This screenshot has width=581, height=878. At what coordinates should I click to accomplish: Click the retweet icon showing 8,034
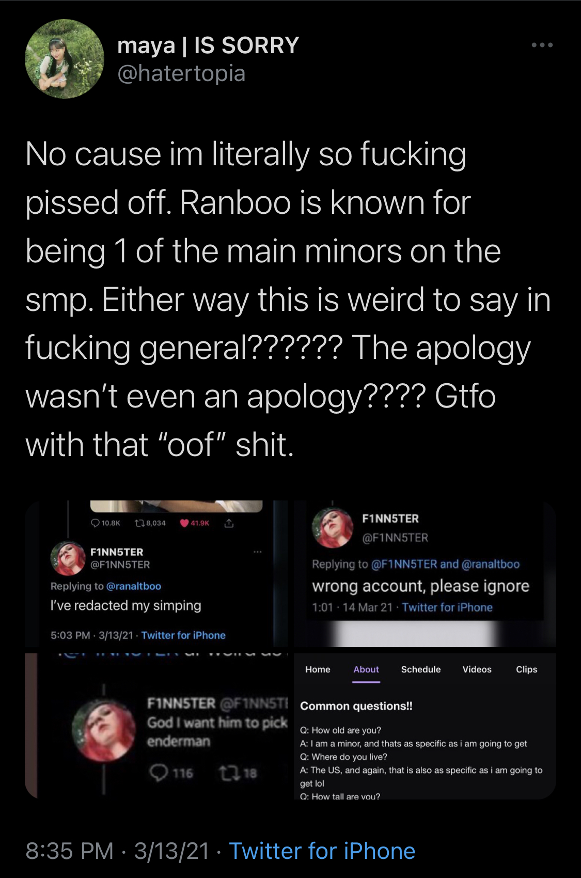tap(139, 523)
